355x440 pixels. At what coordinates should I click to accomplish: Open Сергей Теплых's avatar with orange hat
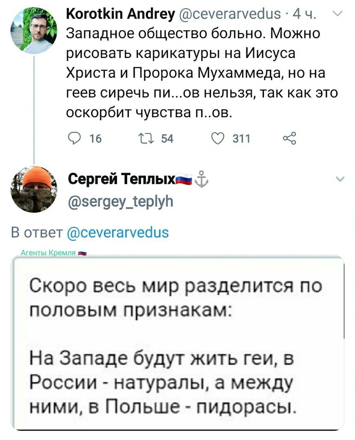[x=34, y=189]
